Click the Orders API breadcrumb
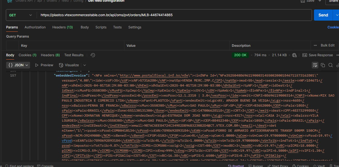 24,1
